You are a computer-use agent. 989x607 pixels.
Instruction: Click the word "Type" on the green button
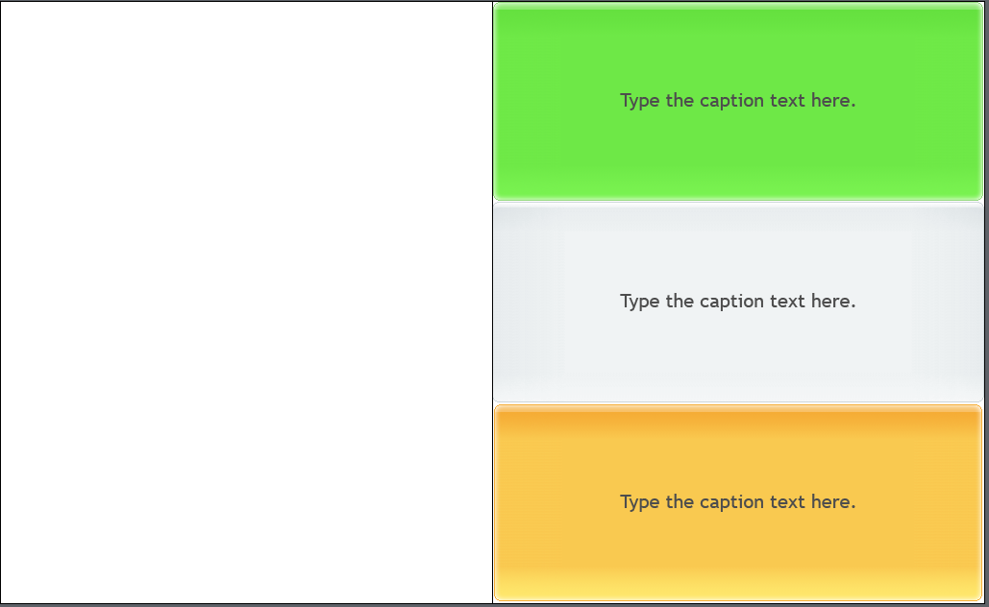tap(640, 101)
